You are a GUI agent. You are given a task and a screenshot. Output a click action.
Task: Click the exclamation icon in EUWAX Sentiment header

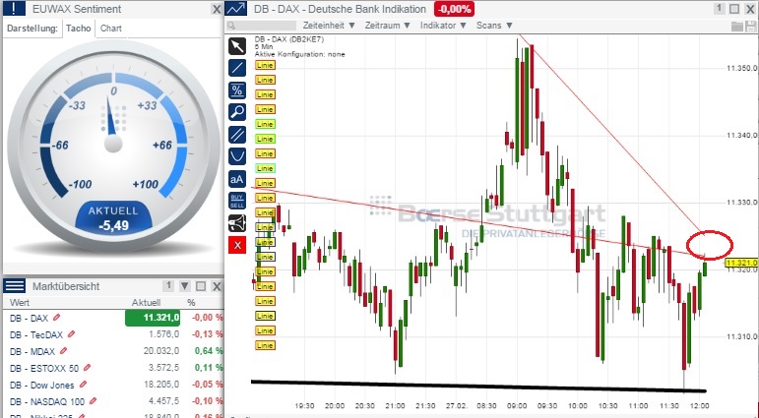pos(15,8)
